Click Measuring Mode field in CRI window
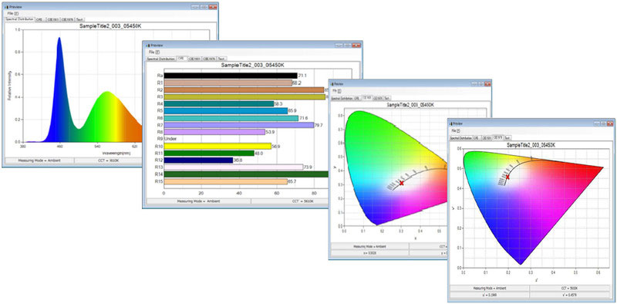617x304 pixels. (x=198, y=201)
